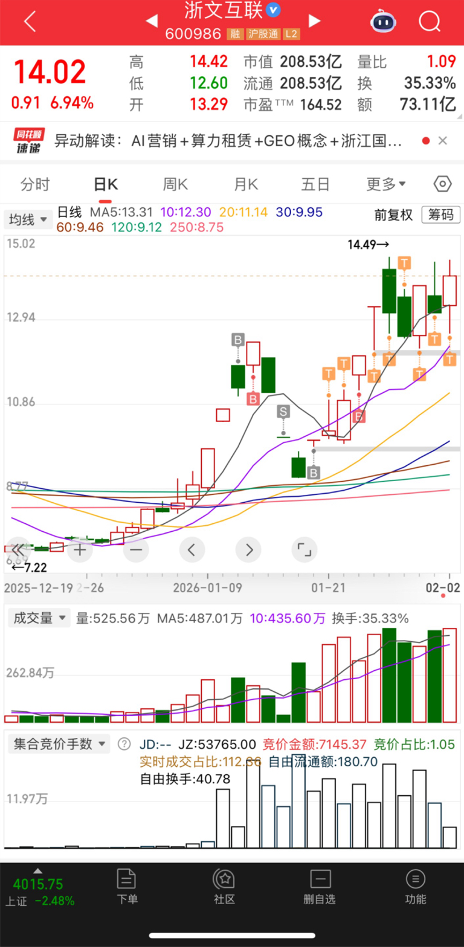Expand chart to fullscreen
This screenshot has height=947, width=464.
(304, 550)
